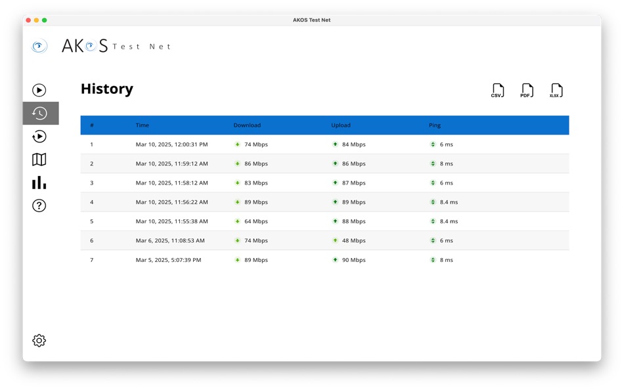Open the help question mark icon
This screenshot has height=390, width=624.
[x=39, y=206]
